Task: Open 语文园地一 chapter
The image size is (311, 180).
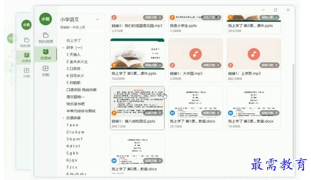Action: tap(75, 97)
